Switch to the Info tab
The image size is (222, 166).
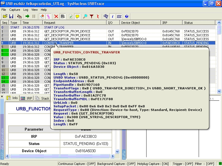12,98
